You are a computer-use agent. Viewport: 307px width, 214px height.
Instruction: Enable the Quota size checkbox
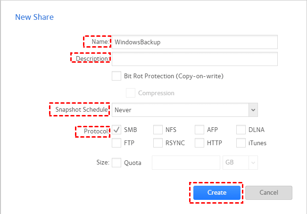tap(116, 163)
